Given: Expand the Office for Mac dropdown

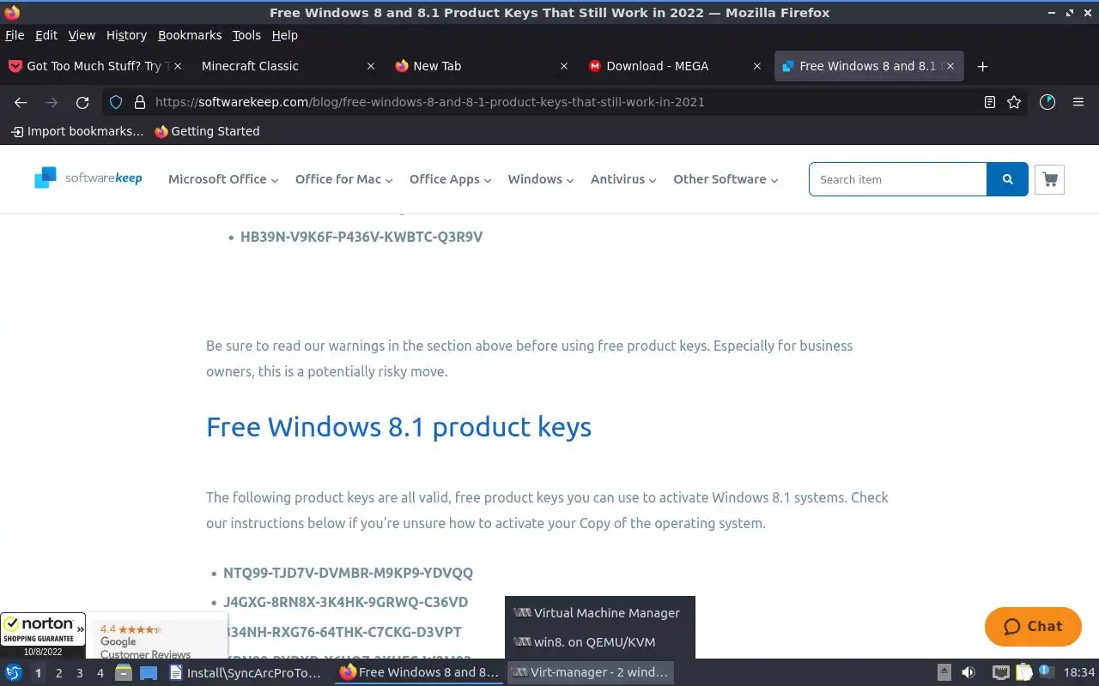Looking at the screenshot, I should coord(343,179).
